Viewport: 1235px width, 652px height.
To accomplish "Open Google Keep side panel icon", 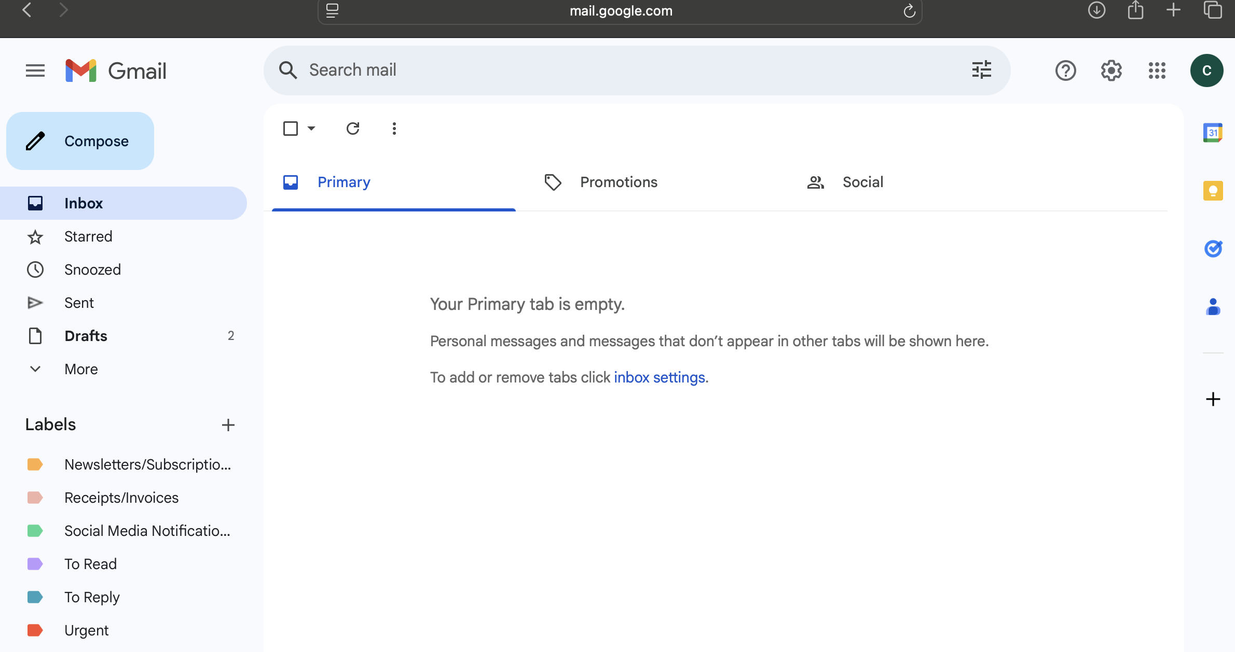I will (1213, 191).
